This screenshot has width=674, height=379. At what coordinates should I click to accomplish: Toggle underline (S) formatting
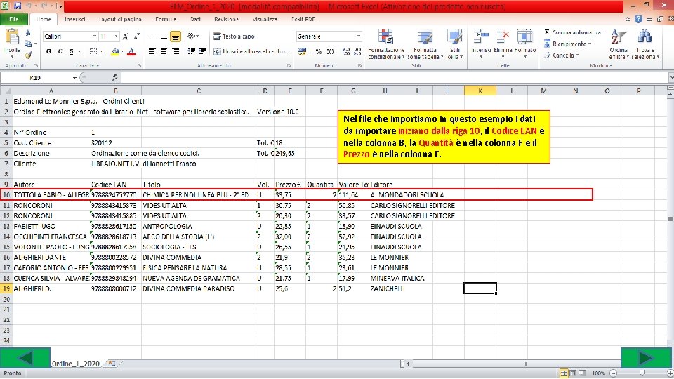[72, 51]
